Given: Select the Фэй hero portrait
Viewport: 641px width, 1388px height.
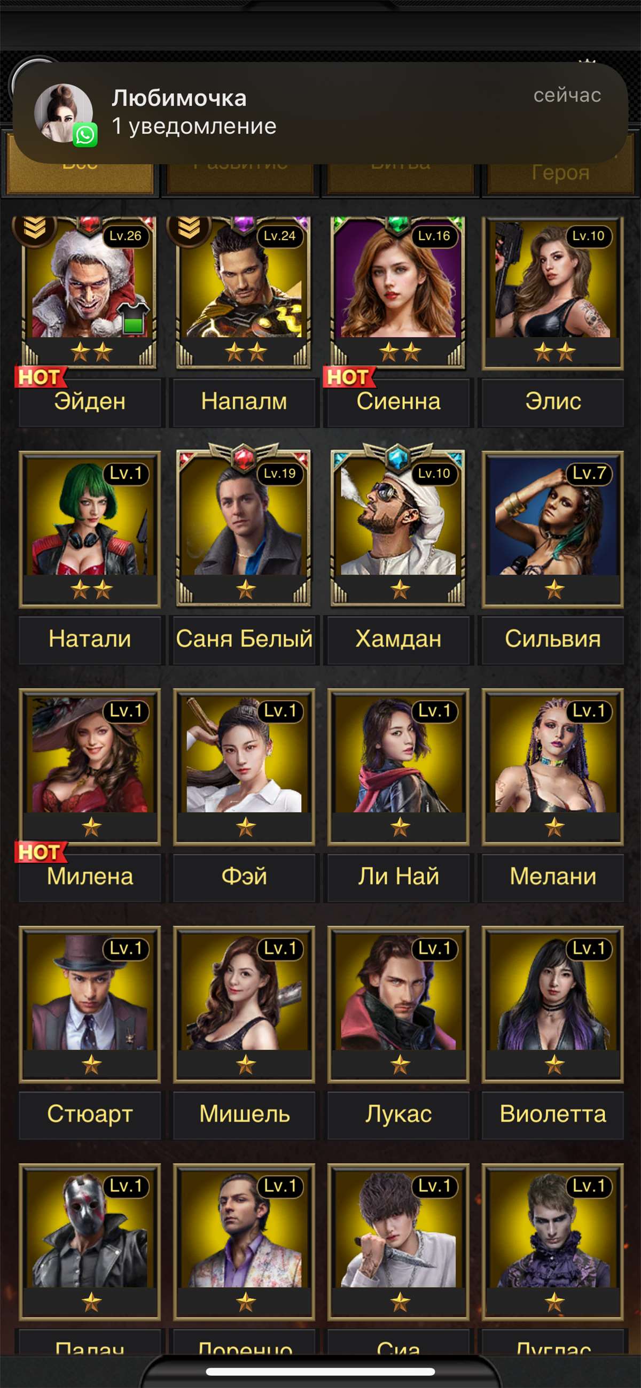Looking at the screenshot, I should point(244,766).
